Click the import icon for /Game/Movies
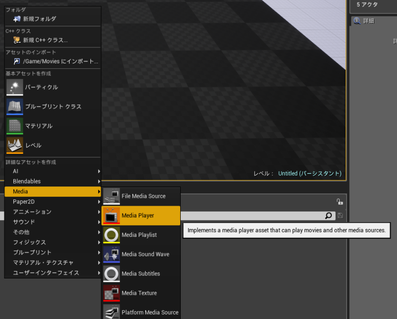Screen dimensions: 397x319 17,61
